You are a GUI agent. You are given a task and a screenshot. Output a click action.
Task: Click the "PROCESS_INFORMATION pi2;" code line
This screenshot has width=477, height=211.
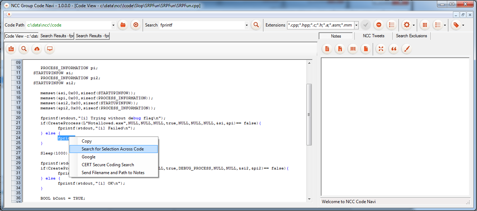click(70, 78)
